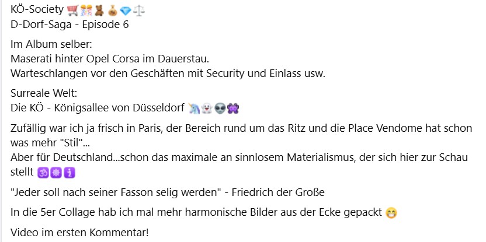Click the "D-Dorf-Saga - Episode 6" line

tap(70, 25)
